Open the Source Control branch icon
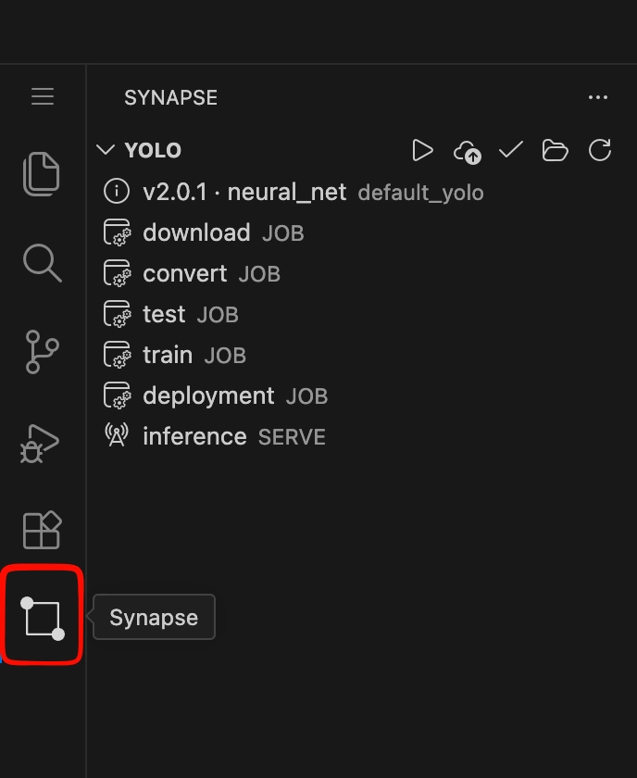 43,352
